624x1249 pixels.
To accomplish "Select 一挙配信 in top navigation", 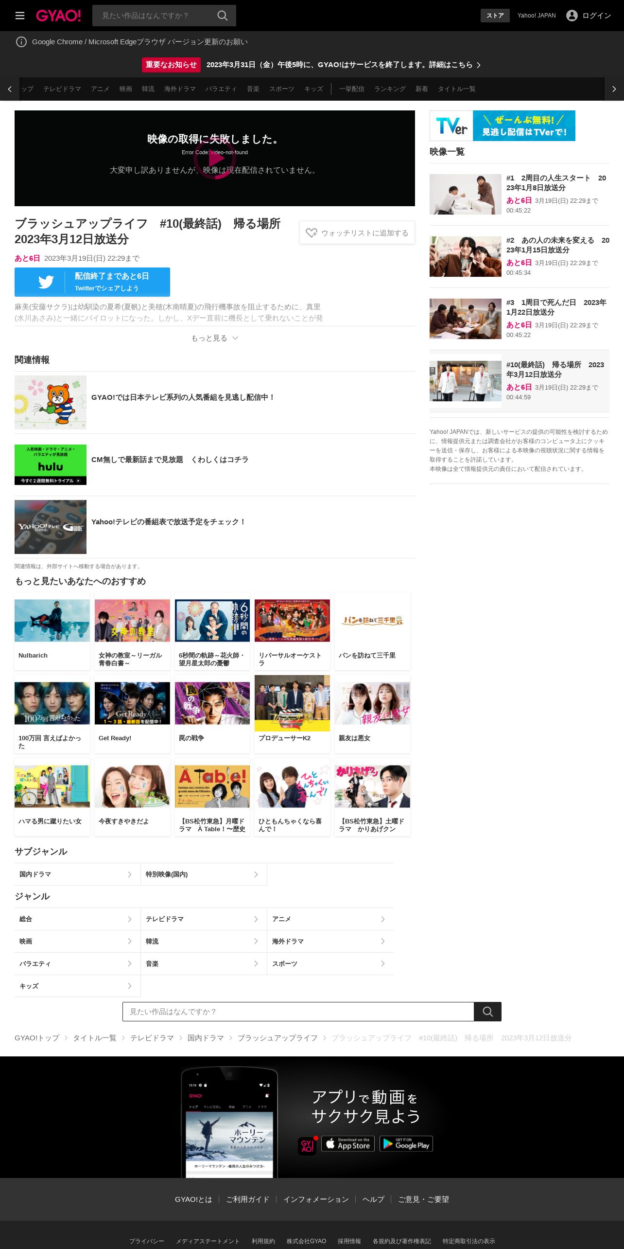I will coord(352,89).
